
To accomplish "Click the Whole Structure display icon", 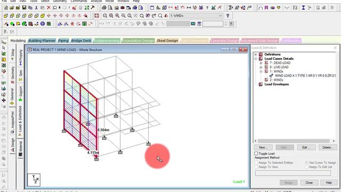I will [x=96, y=15].
